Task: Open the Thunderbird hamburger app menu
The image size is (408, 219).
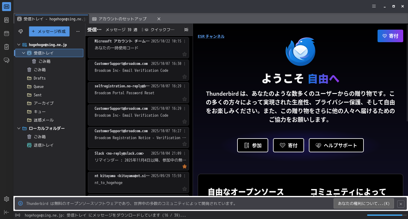Action: click(374, 6)
